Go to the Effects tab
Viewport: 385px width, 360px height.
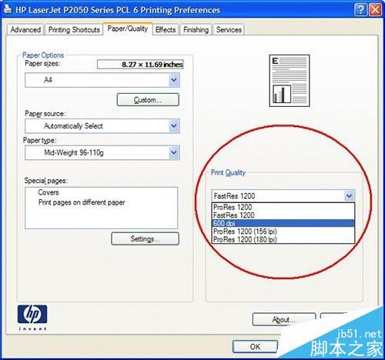(166, 30)
